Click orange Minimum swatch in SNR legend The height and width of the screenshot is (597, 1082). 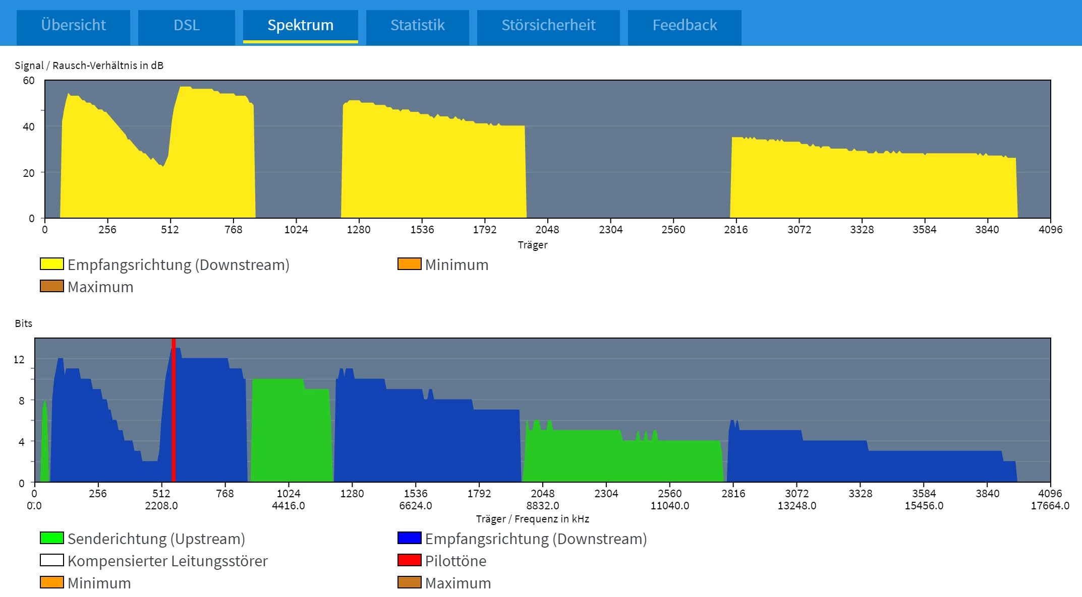[409, 264]
